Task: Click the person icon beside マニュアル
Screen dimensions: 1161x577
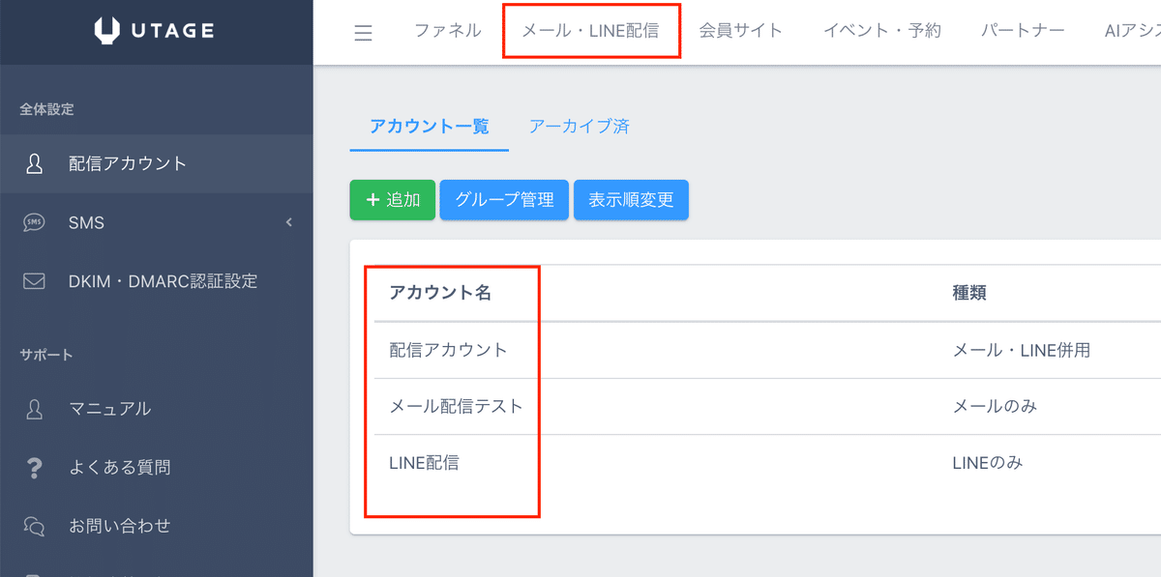Action: click(34, 409)
